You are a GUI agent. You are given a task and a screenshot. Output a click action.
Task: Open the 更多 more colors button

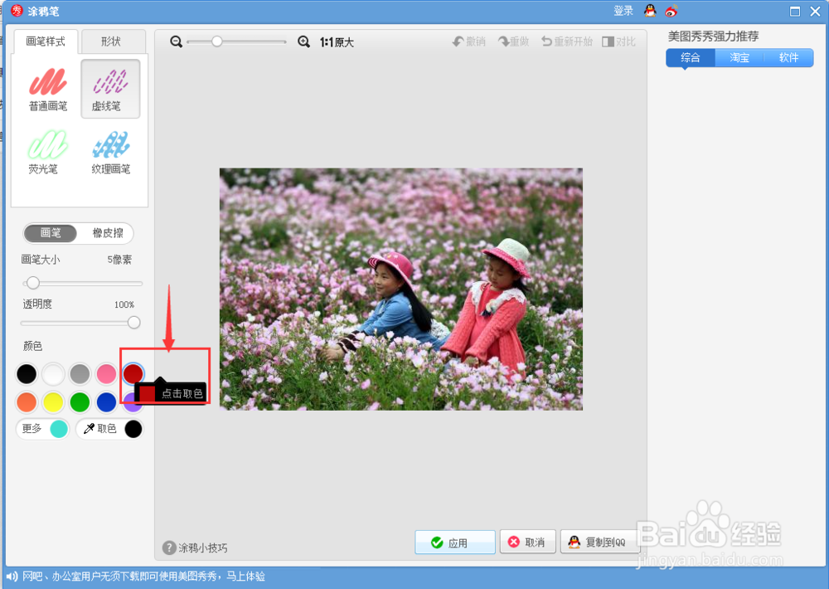click(x=43, y=429)
